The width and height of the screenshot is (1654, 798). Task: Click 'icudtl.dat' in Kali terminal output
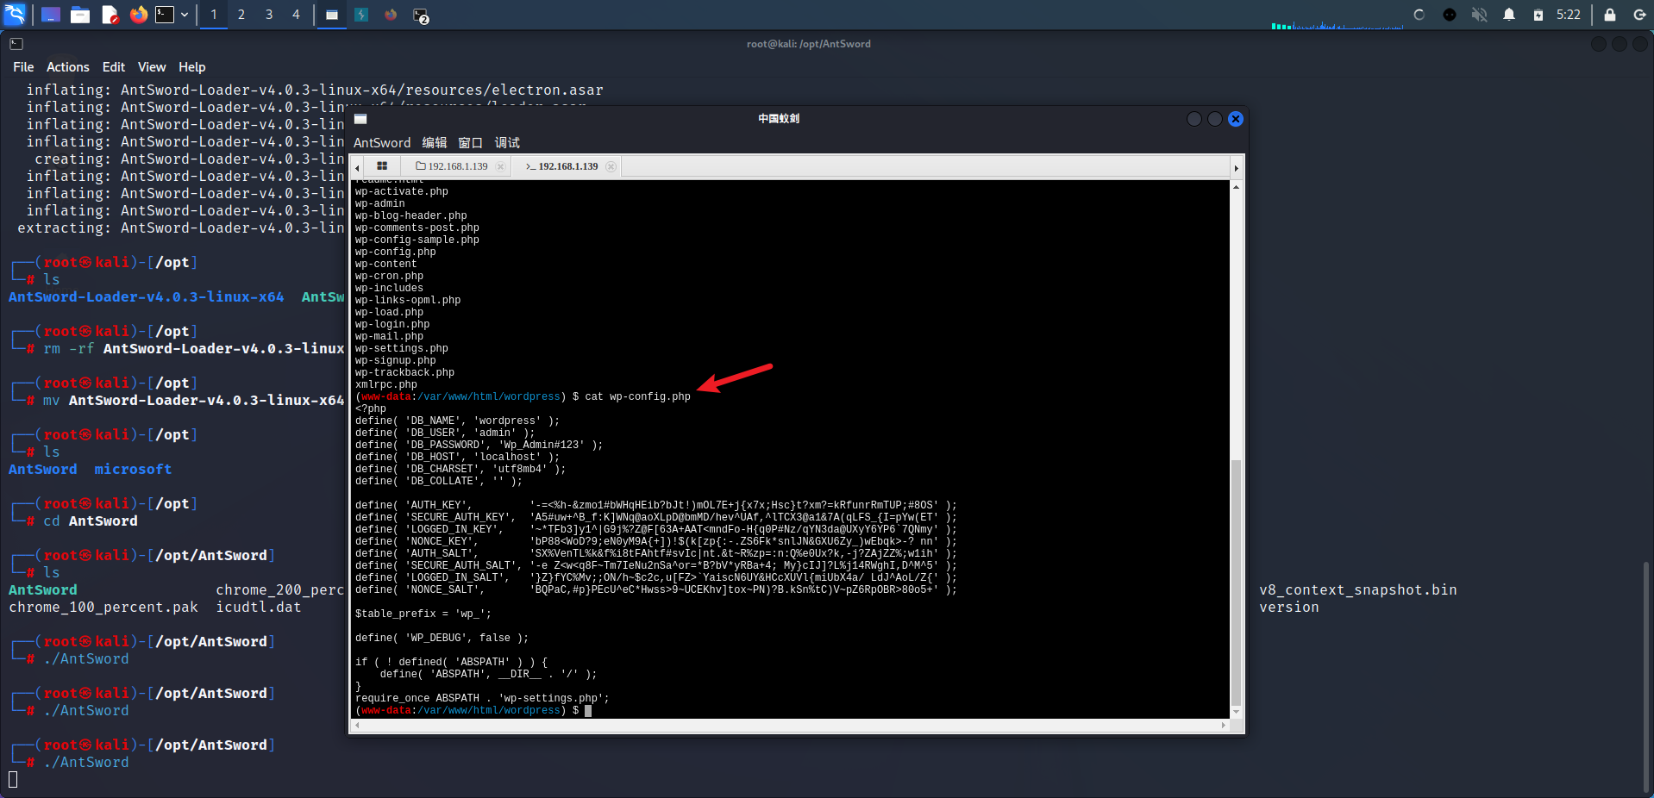(259, 608)
